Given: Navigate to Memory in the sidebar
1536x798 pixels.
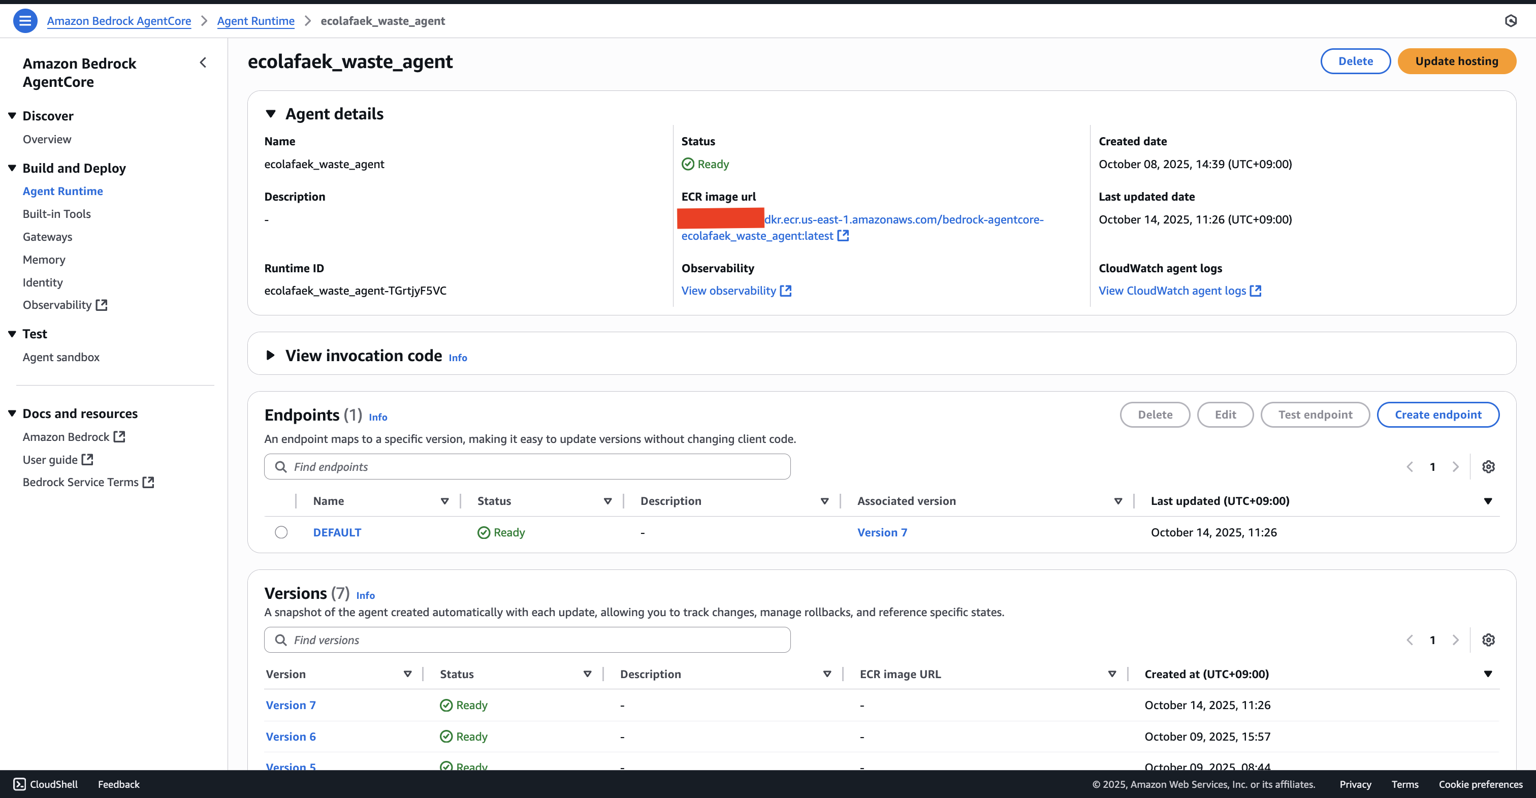Looking at the screenshot, I should coord(44,260).
